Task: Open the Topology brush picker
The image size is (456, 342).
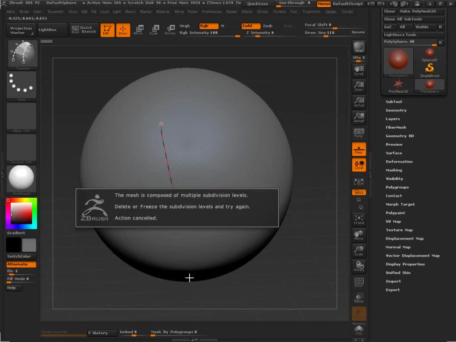Action: click(22, 55)
